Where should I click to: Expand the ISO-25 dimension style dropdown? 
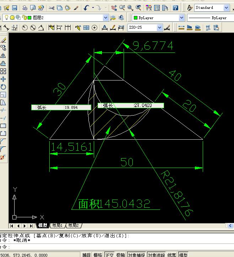[159, 28]
